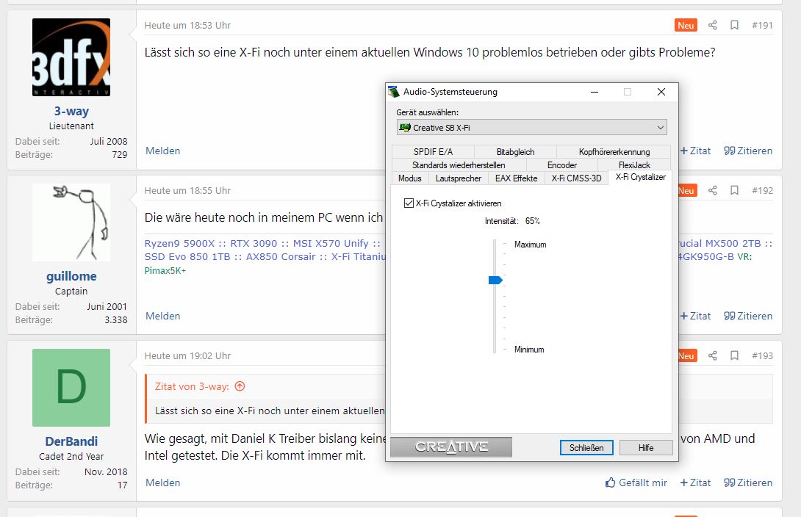Open guillome's user profile link

pyautogui.click(x=71, y=276)
